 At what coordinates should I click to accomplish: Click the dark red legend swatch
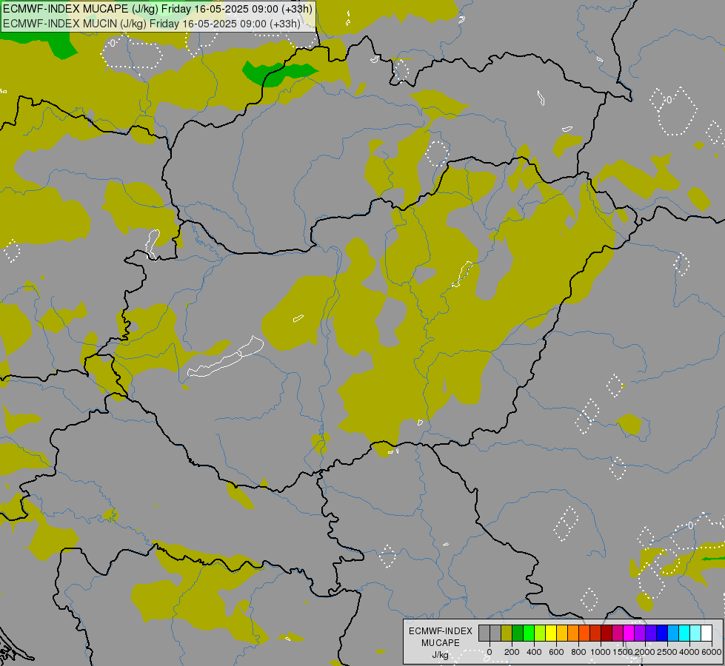(607, 633)
